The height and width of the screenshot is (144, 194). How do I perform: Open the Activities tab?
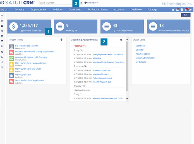[x=58, y=10]
